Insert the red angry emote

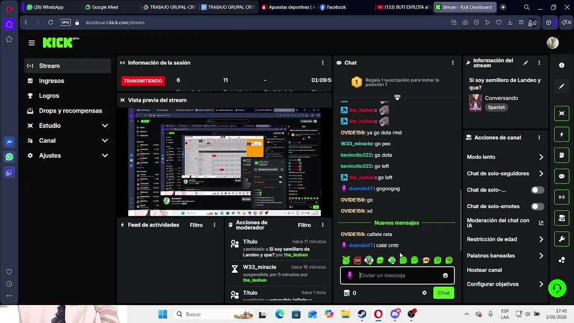tap(357, 260)
